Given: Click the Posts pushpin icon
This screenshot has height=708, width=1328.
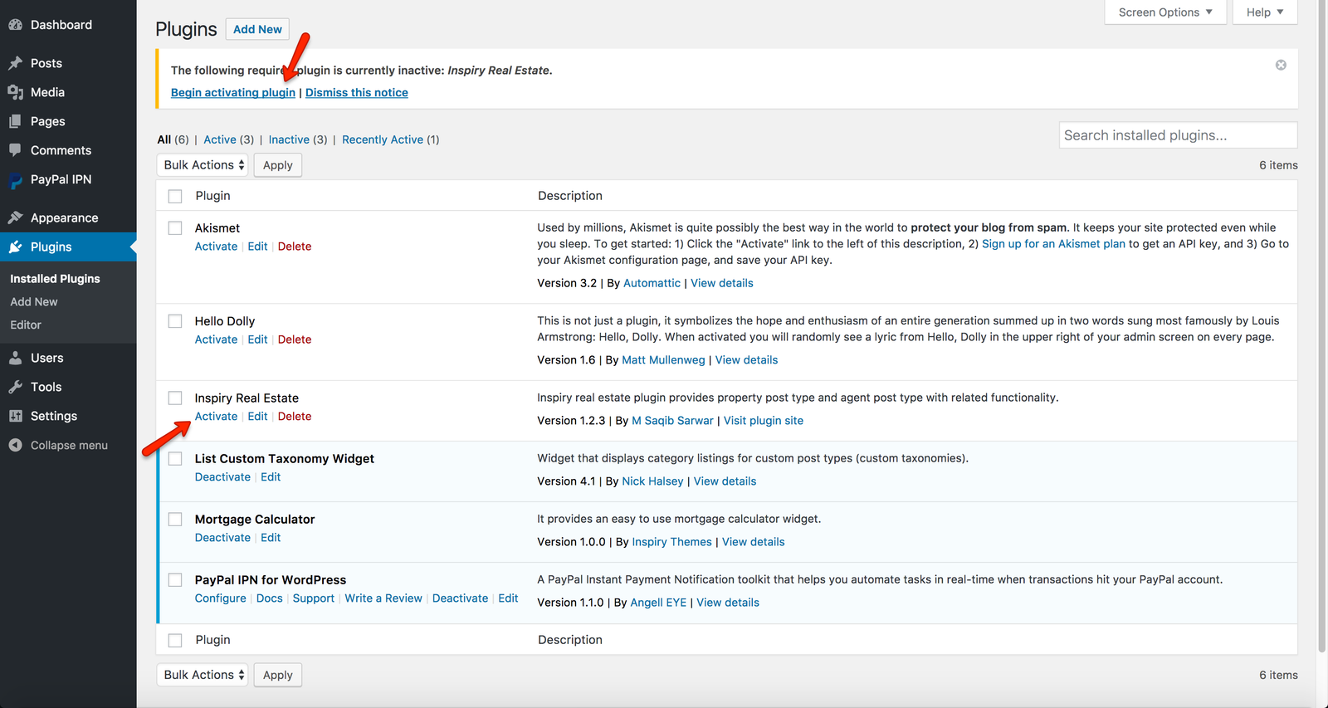Looking at the screenshot, I should [15, 63].
